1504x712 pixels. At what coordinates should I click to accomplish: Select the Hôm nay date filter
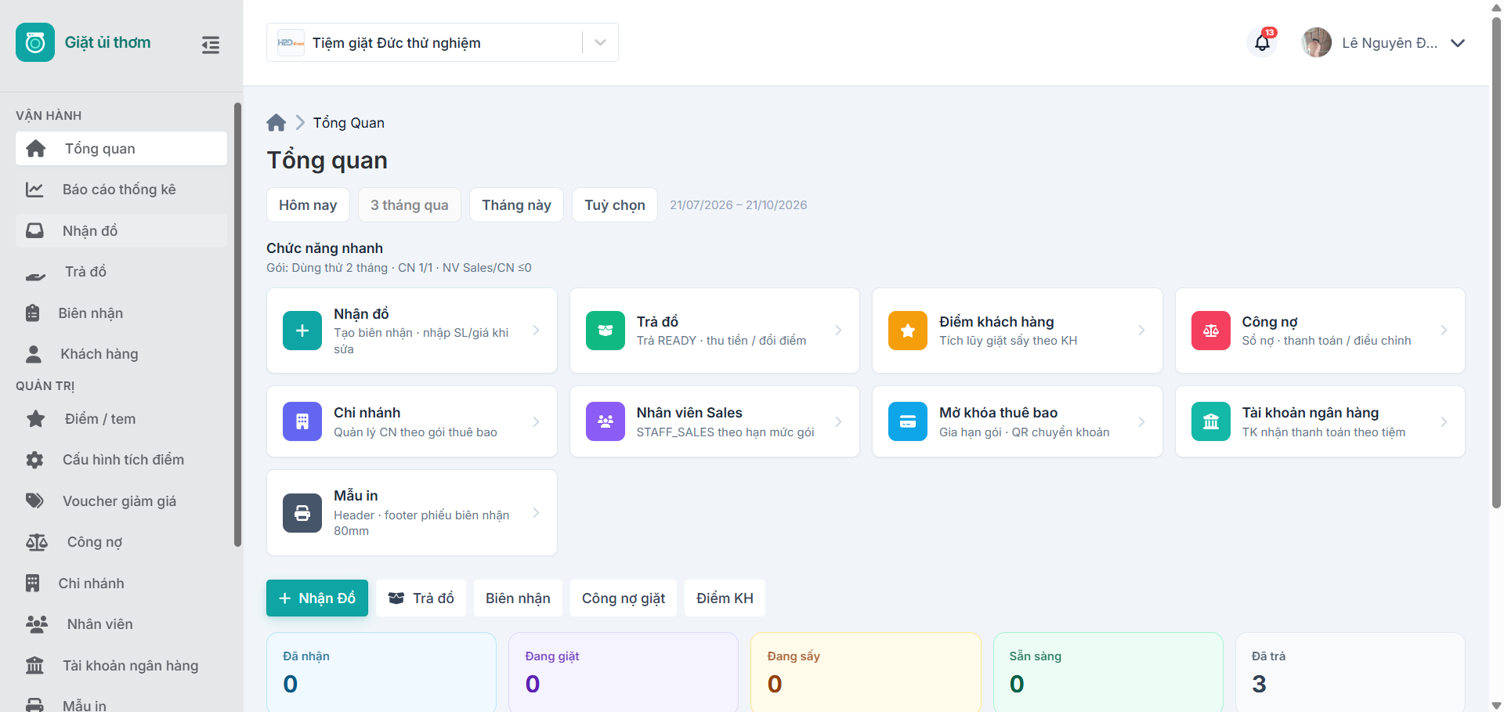coord(308,204)
